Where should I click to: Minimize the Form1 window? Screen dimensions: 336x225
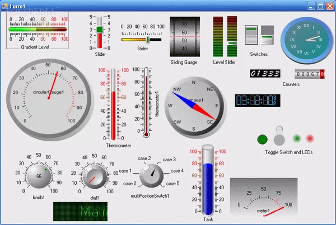tap(311, 6)
